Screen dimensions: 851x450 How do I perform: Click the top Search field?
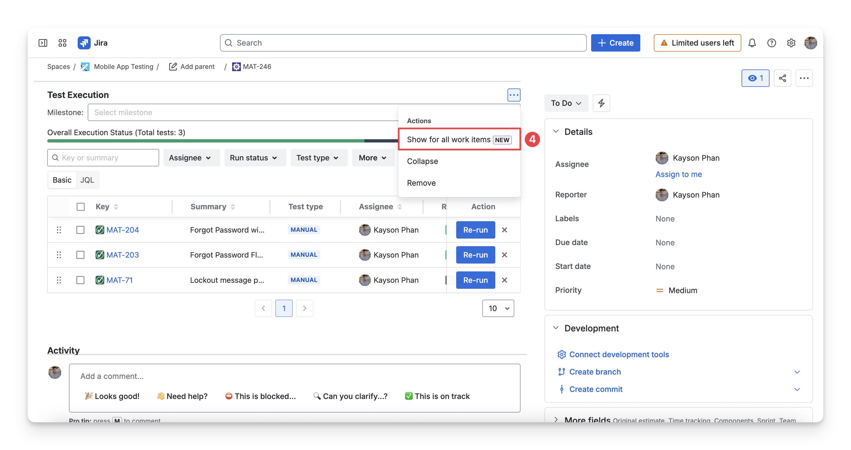coord(403,43)
